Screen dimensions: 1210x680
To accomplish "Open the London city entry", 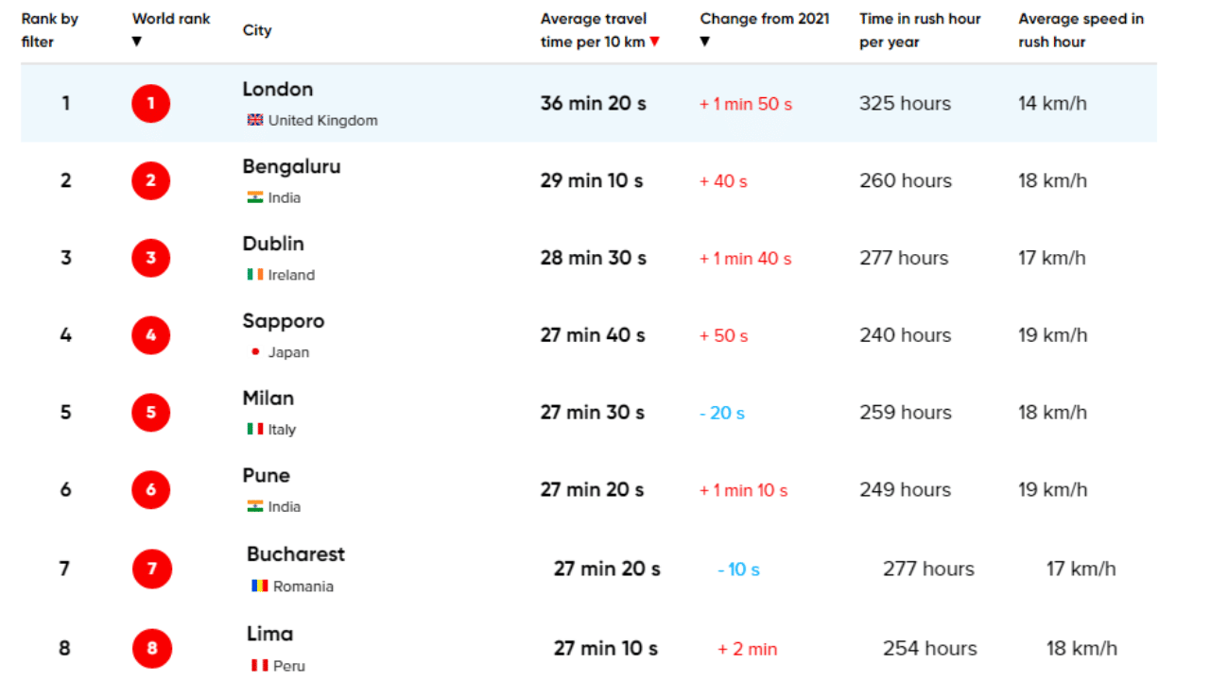I will tap(278, 89).
